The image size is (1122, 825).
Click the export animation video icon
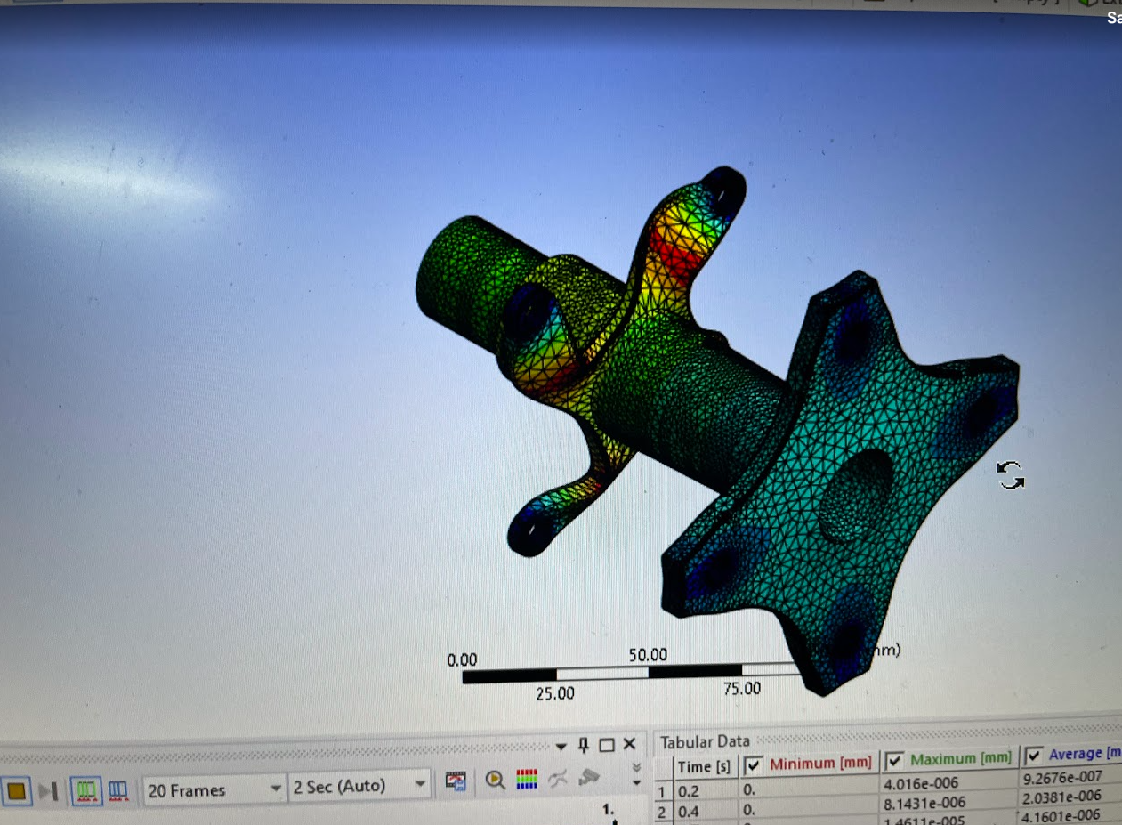[456, 782]
